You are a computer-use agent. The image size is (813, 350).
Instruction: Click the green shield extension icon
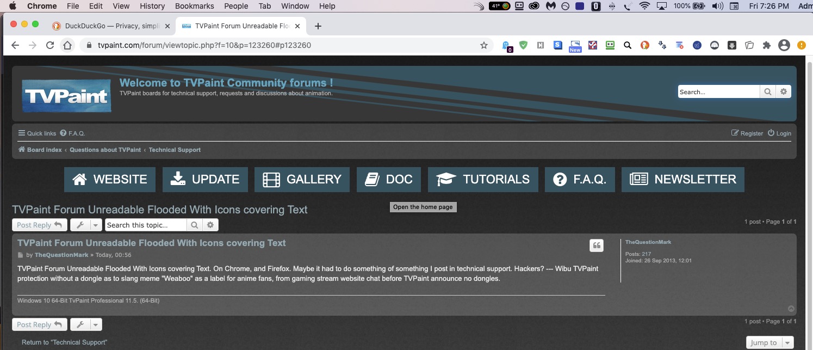pos(523,45)
